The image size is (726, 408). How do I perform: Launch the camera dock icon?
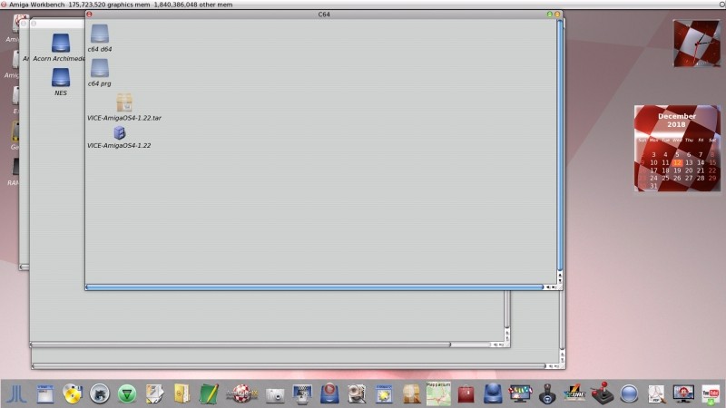[x=275, y=395]
